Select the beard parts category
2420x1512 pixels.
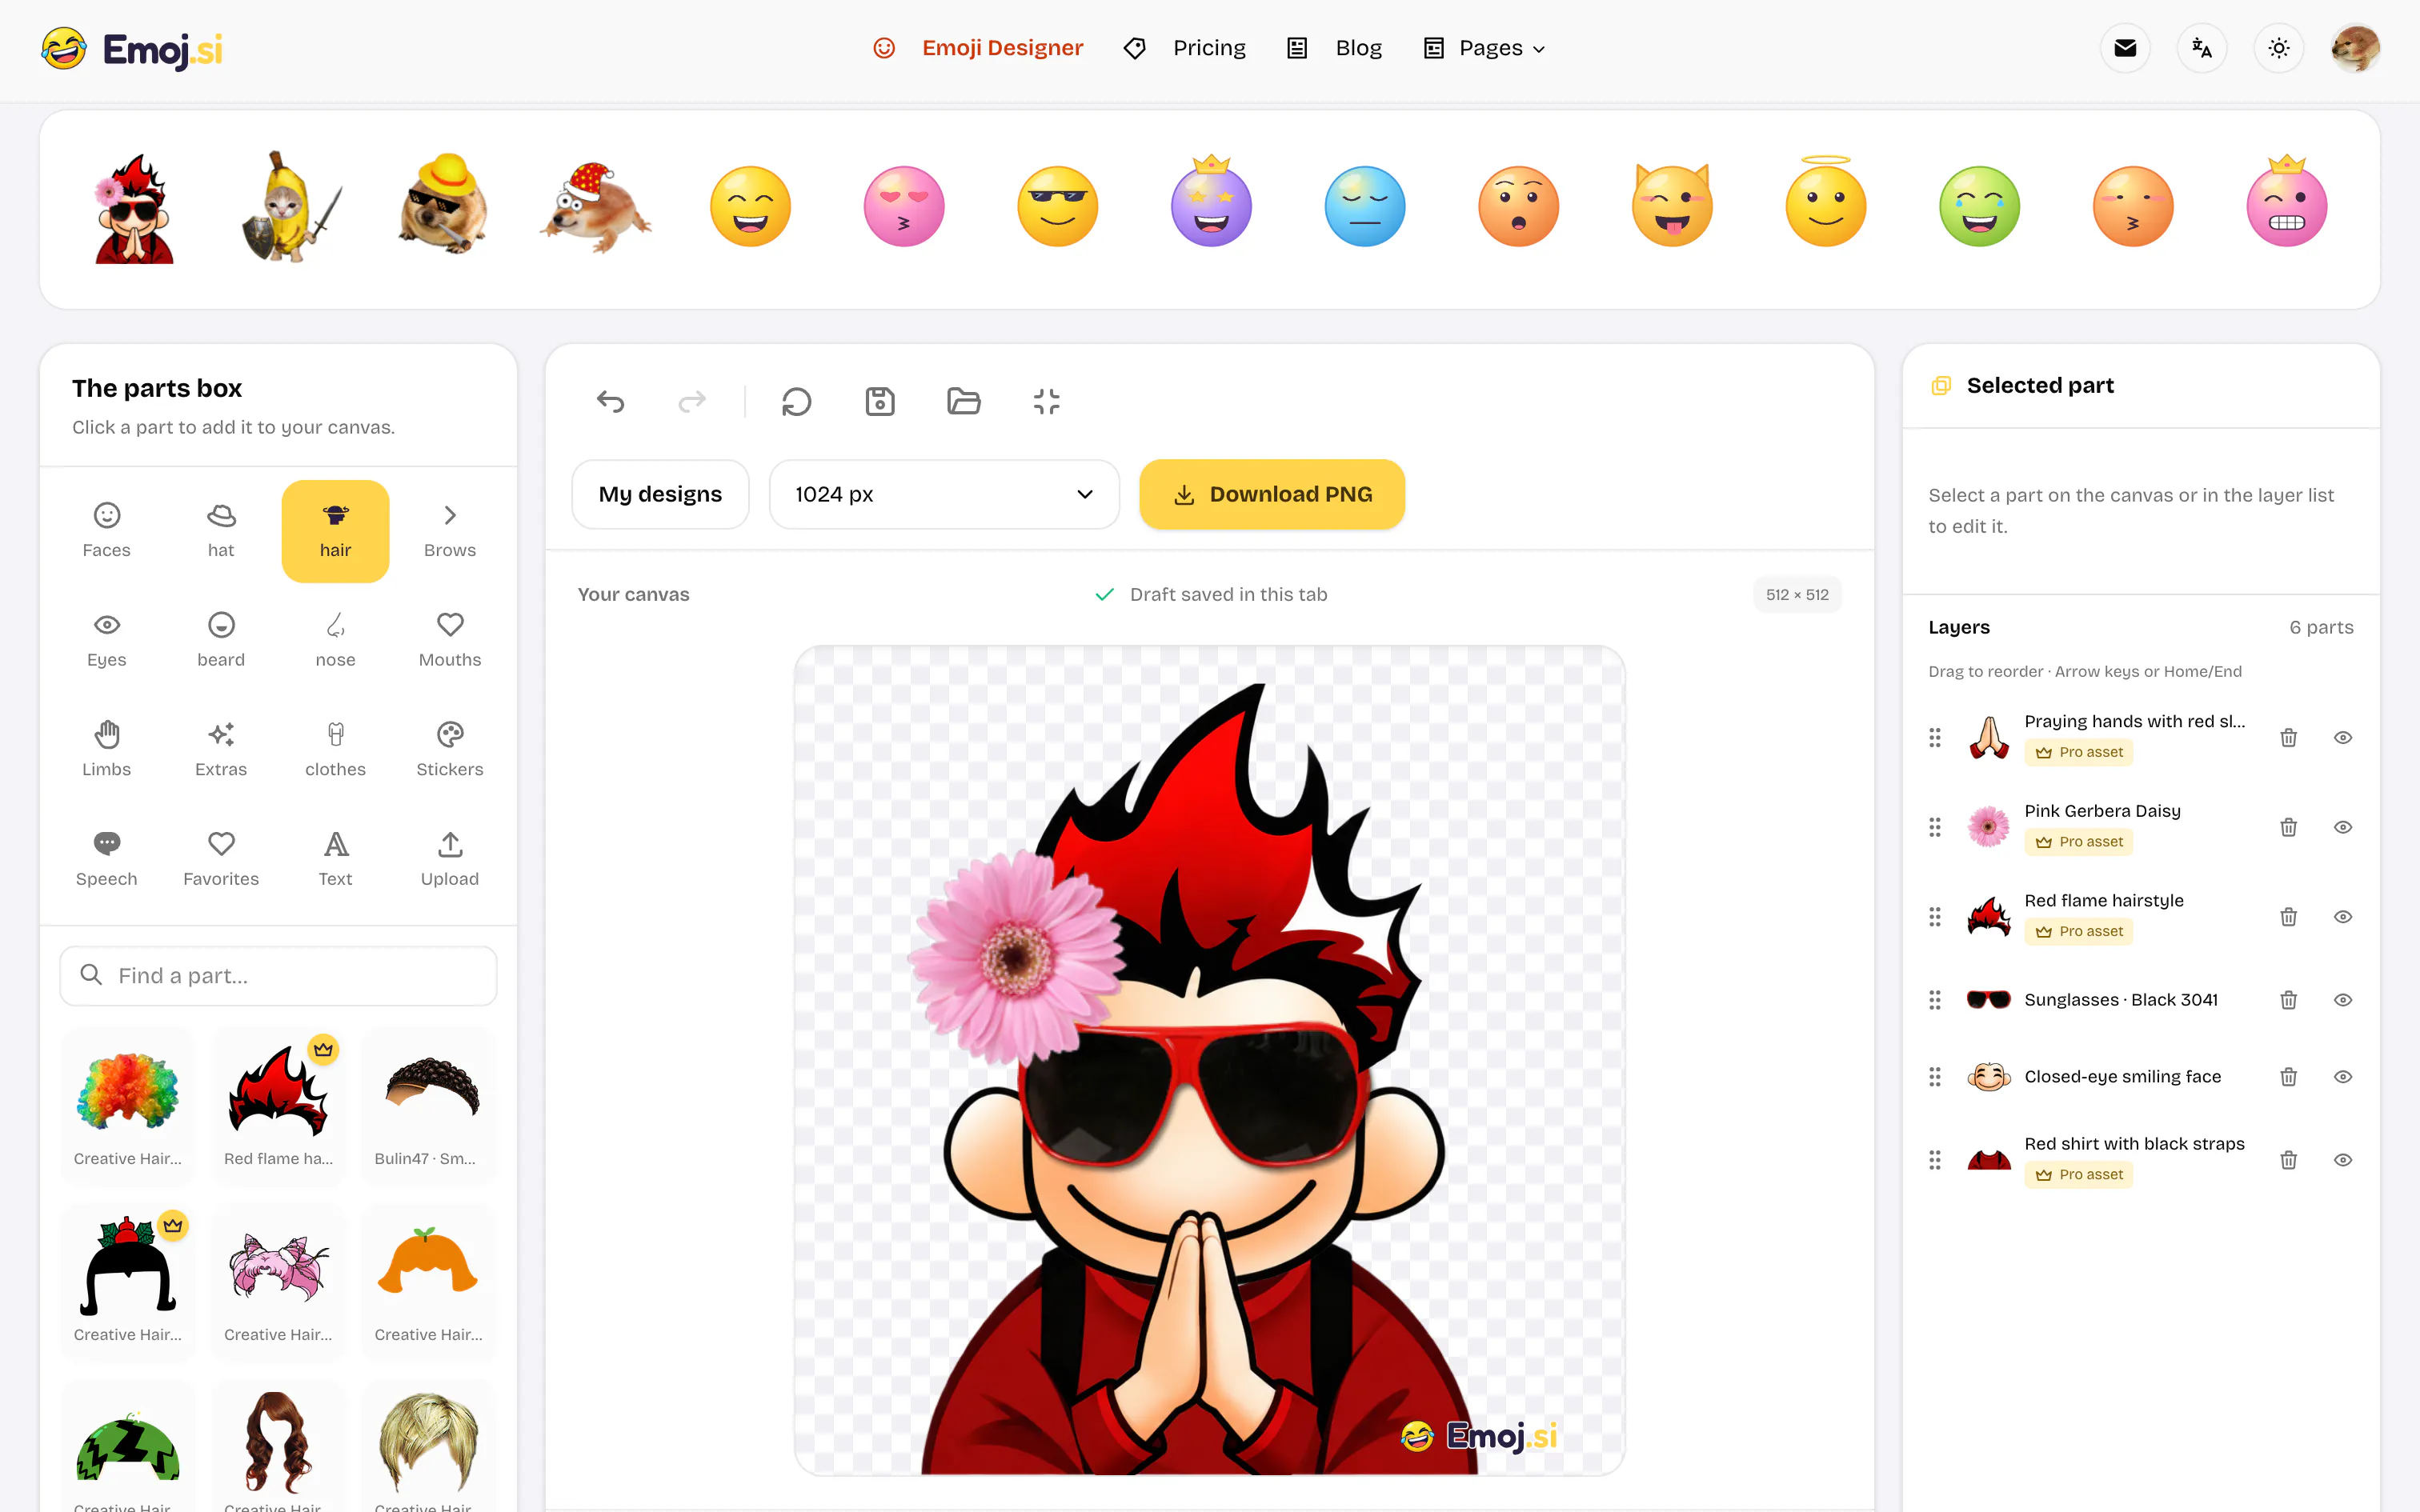point(221,641)
